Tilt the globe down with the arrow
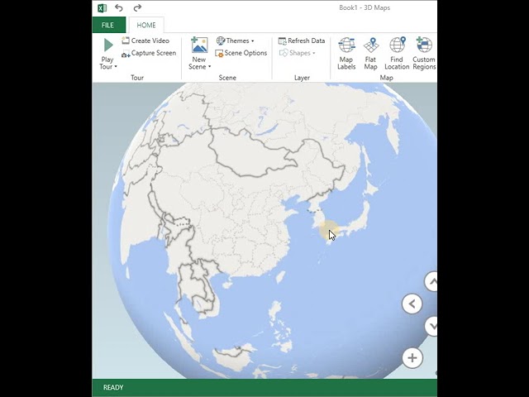This screenshot has width=529, height=397. point(431,326)
